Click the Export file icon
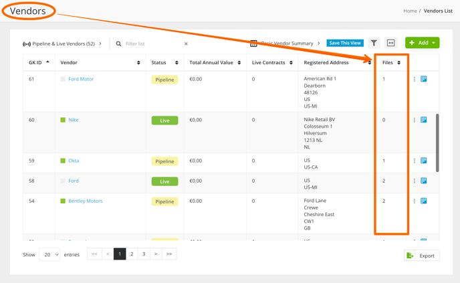The image size is (460, 283). tap(410, 256)
